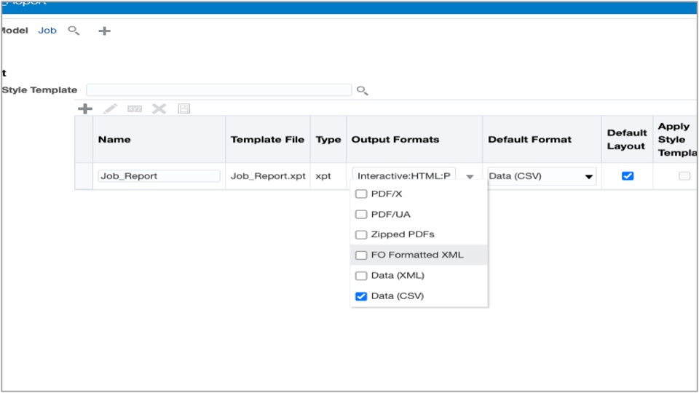699x393 pixels.
Task: Click the Style Template text field
Action: tap(218, 90)
